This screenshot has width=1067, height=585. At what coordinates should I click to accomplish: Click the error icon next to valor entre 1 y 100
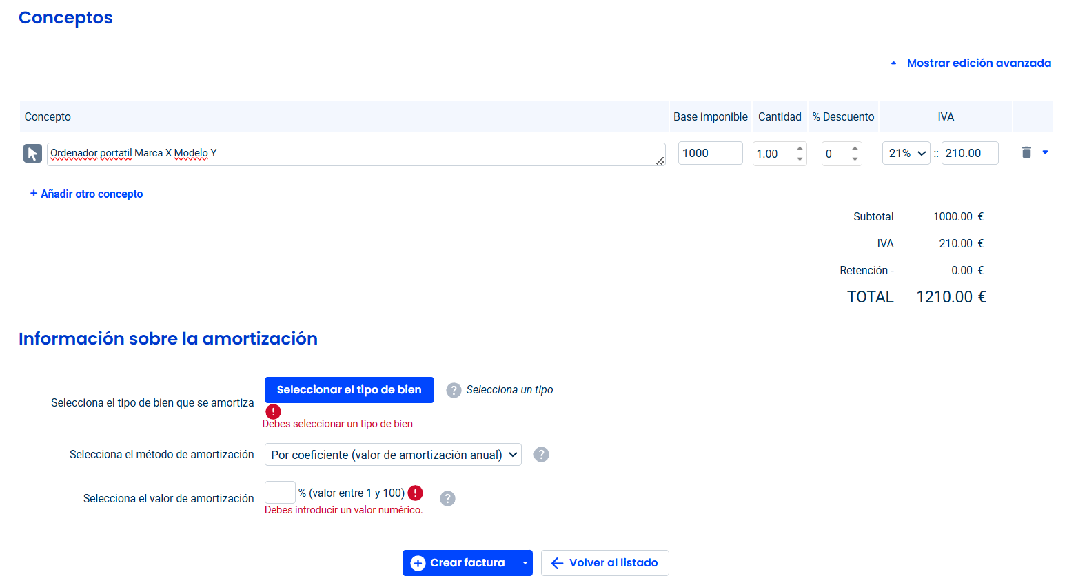(x=415, y=493)
